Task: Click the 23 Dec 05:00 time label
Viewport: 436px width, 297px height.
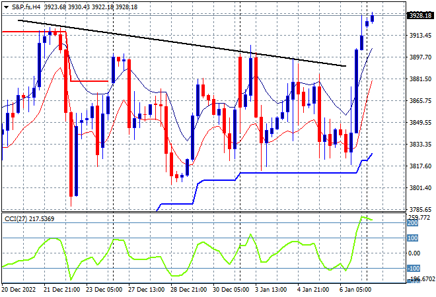Action: (104, 290)
